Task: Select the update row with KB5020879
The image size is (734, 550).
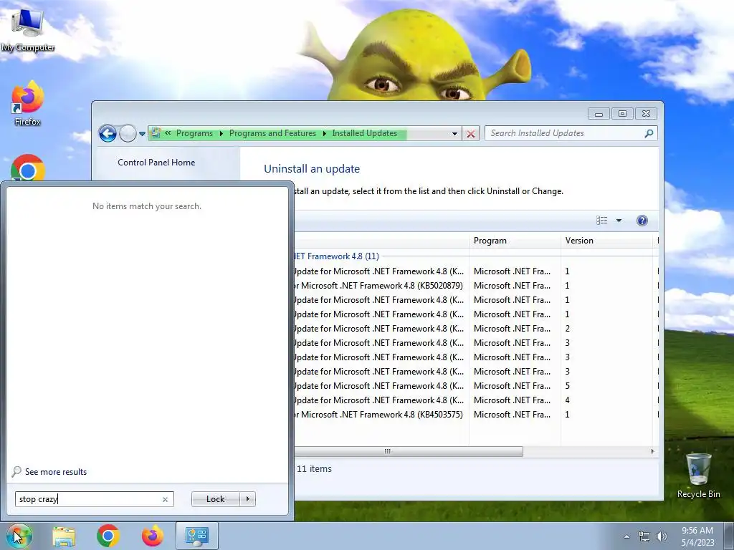Action: point(476,286)
